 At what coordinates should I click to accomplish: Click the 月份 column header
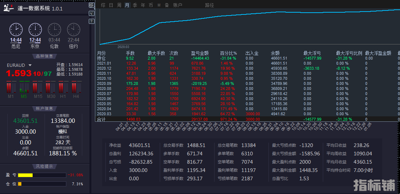pyautogui.click(x=101, y=53)
